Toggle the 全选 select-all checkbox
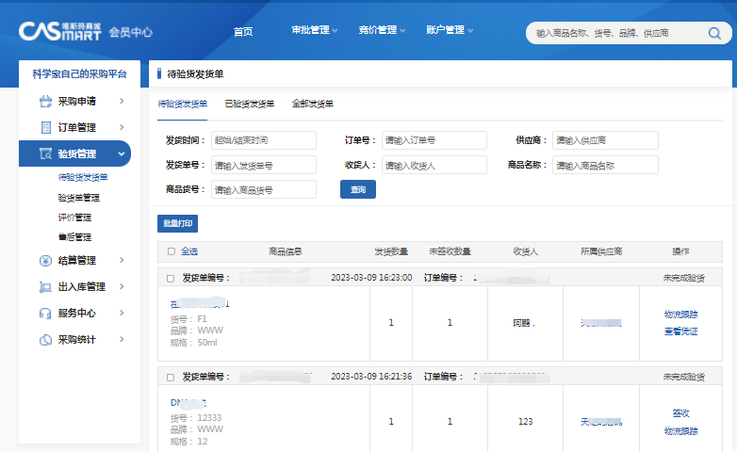Screen dimensions: 737x452 171,251
